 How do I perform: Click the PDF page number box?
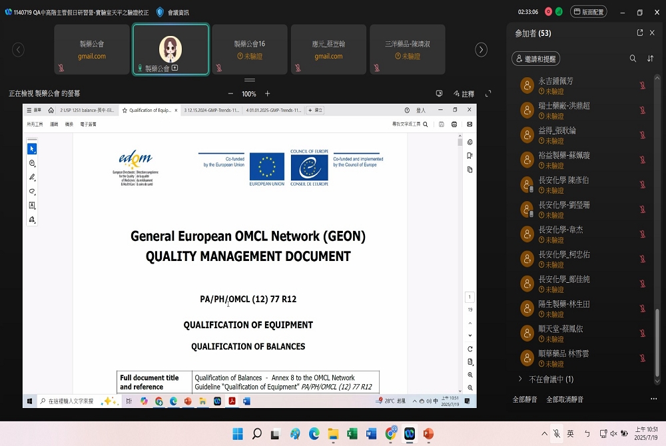coord(470,297)
